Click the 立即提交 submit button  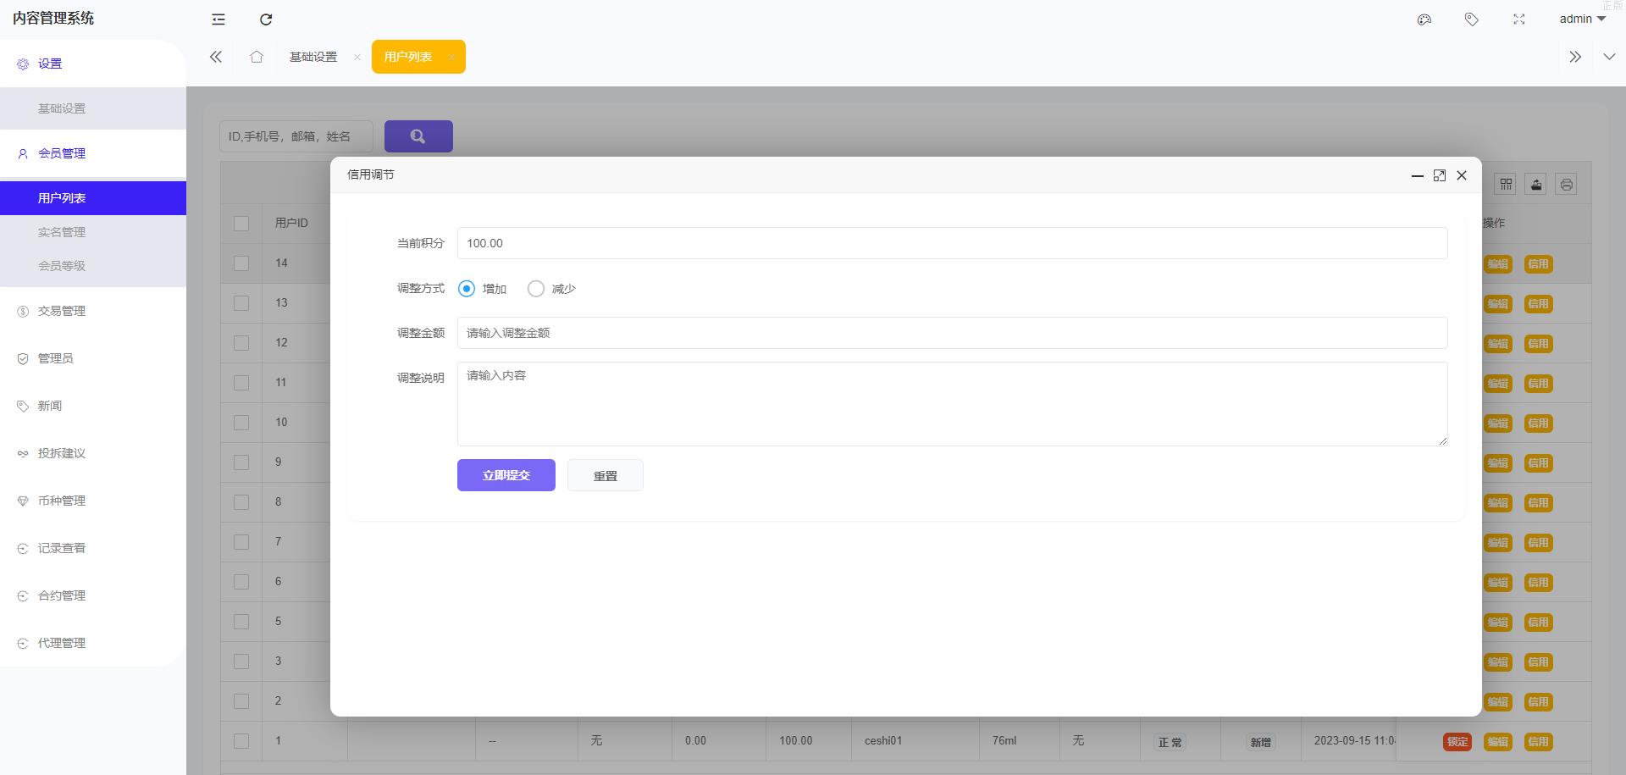[x=506, y=475]
